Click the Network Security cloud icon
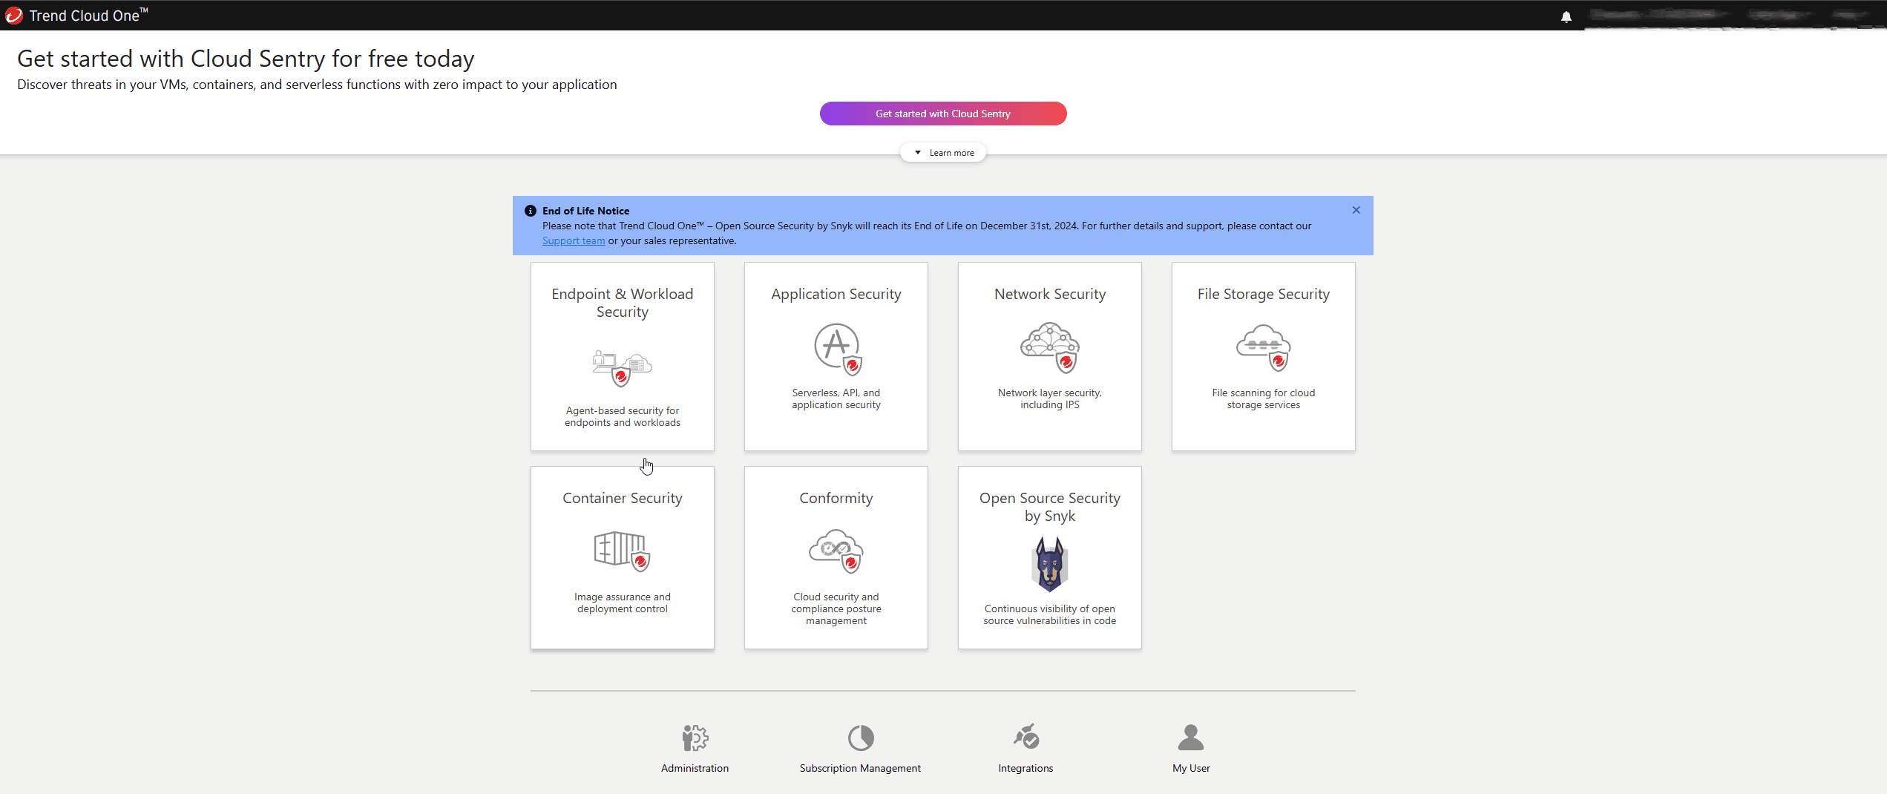This screenshot has height=794, width=1887. pyautogui.click(x=1050, y=348)
